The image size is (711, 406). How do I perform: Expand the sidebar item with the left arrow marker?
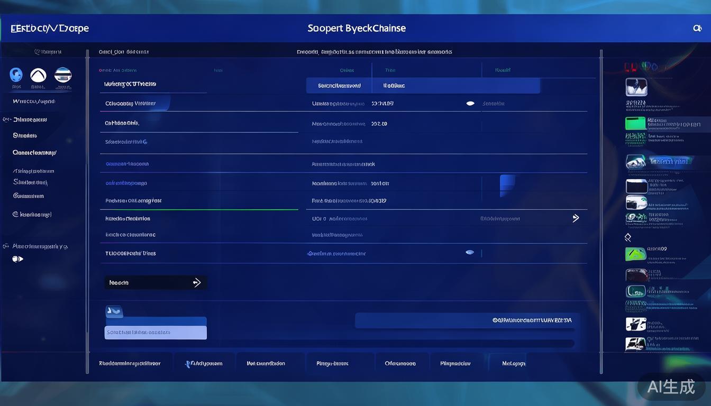point(25,119)
